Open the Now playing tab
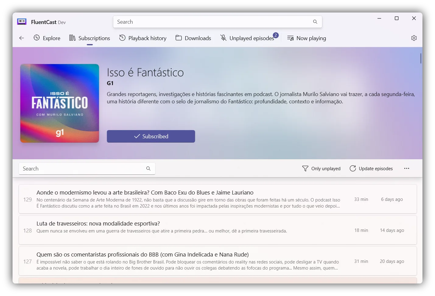Viewport: 435px width, 296px height. pos(307,38)
